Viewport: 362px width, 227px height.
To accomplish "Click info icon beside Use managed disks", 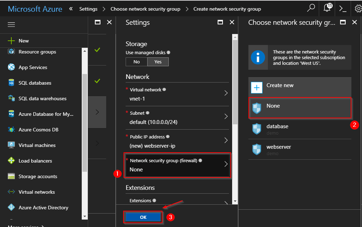I will tap(168, 52).
